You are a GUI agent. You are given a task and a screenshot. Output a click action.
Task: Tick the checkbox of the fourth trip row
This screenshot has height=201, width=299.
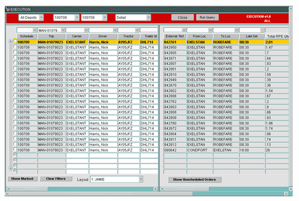point(15,57)
